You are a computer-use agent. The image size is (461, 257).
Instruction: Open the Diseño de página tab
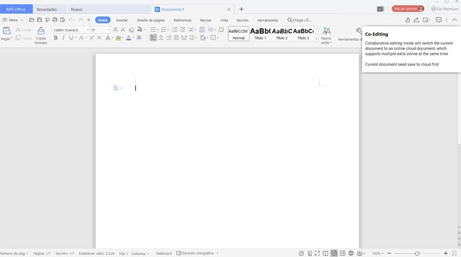click(x=151, y=20)
